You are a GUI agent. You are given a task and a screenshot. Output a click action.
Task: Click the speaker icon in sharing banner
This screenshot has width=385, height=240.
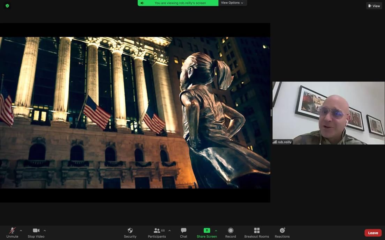click(142, 3)
